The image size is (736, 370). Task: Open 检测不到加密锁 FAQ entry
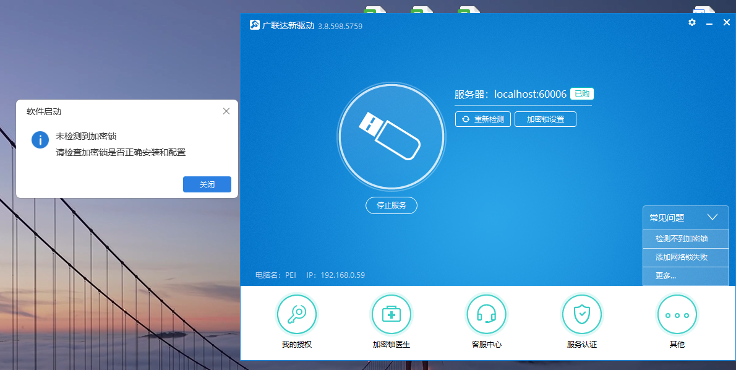pyautogui.click(x=686, y=239)
